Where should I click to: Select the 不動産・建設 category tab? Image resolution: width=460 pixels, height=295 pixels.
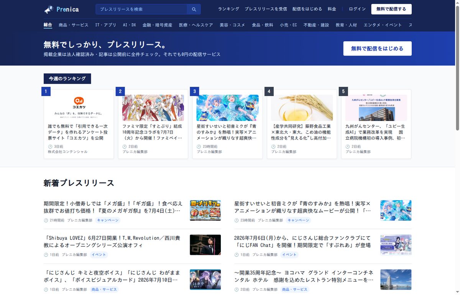pos(316,25)
